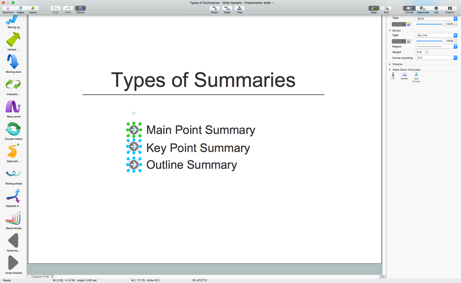Select the arrow bullet beside Main Point Summary
This screenshot has width=461, height=283.
[134, 130]
